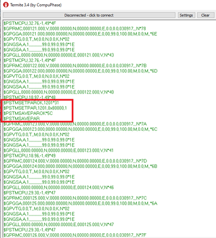Click the $PSTMSETPAR,1201,0x80000,1 command line
The image size is (216, 238).
tap(35, 108)
